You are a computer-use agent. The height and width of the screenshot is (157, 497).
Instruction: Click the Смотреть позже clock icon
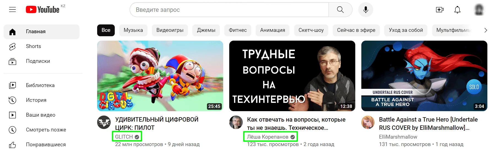(12, 130)
